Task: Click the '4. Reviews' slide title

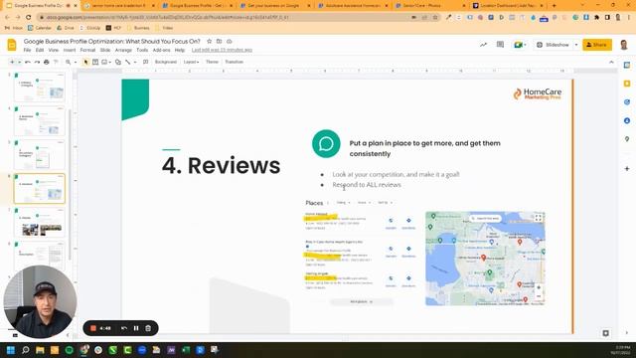Action: tap(221, 166)
